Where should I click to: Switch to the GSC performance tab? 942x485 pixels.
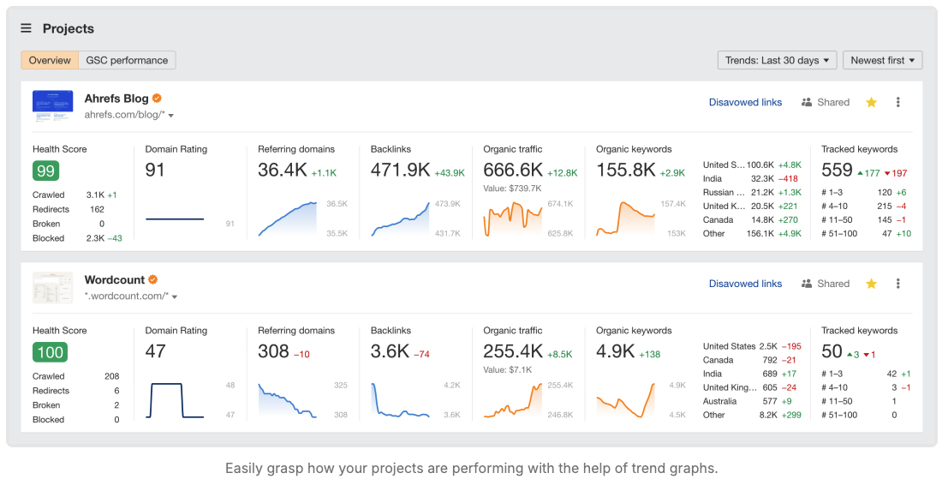pyautogui.click(x=127, y=60)
